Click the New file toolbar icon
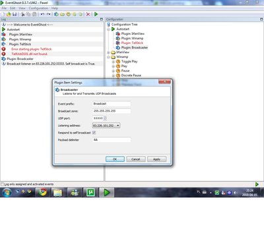This screenshot has height=250, width=264. [x=3, y=14]
